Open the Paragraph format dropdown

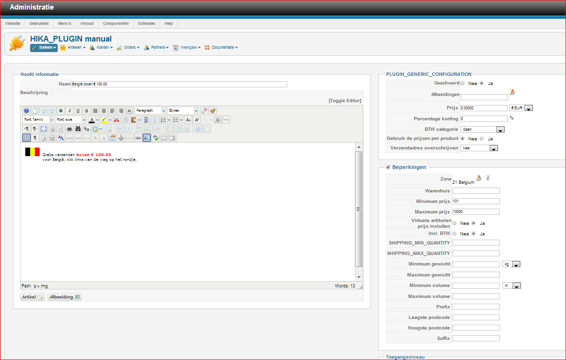(164, 110)
